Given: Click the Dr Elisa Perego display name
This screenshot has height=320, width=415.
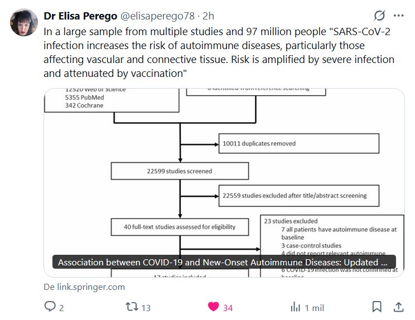Looking at the screenshot, I should [80, 16].
